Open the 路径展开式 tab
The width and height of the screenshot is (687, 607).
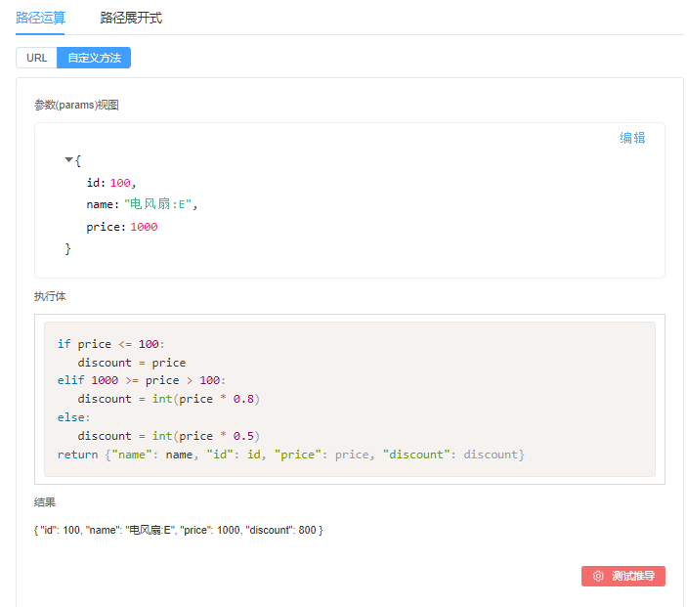[131, 18]
